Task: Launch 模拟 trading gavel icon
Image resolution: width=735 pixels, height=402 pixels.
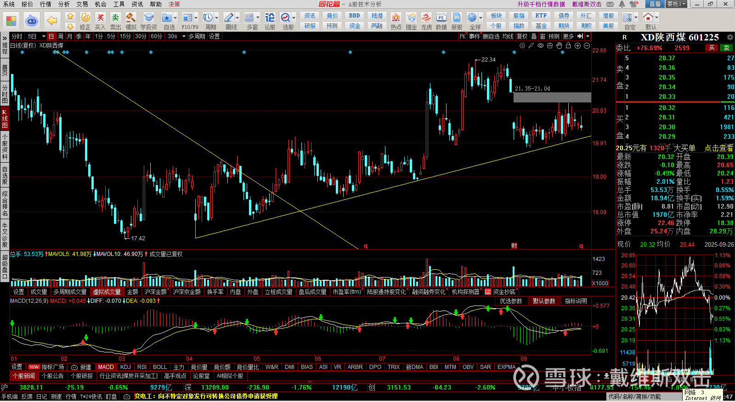Action: pos(131,17)
